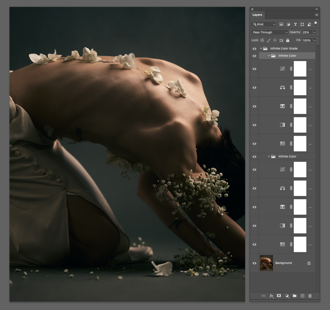Toggle the layer filtering switch
Viewport: 330px width, 310px height.
pos(315,24)
